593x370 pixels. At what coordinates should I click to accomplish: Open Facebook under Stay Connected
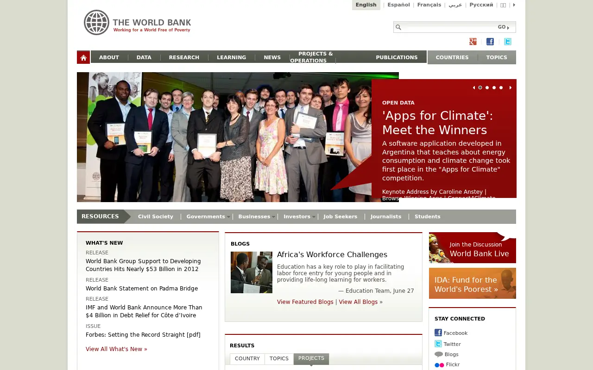click(451, 333)
